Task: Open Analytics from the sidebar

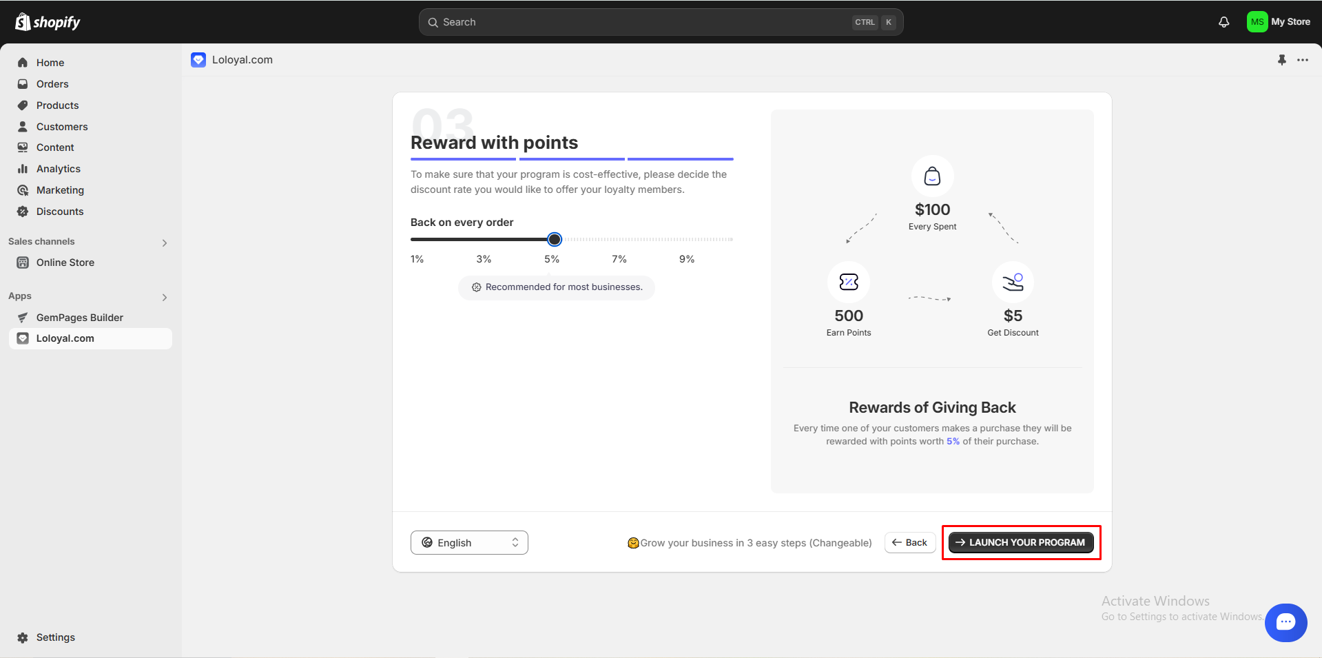Action: pyautogui.click(x=59, y=169)
